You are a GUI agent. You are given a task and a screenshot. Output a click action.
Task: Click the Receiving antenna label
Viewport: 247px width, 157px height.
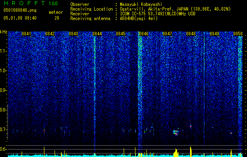tap(90, 18)
